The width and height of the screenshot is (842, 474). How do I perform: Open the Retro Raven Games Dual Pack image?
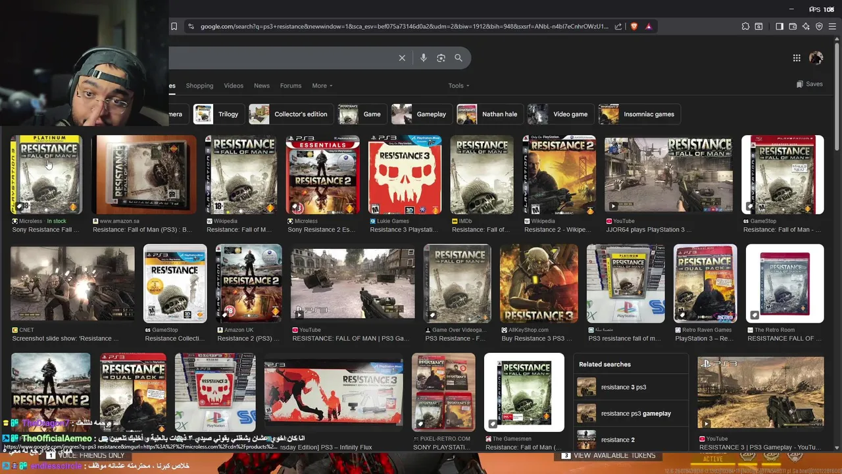click(705, 284)
